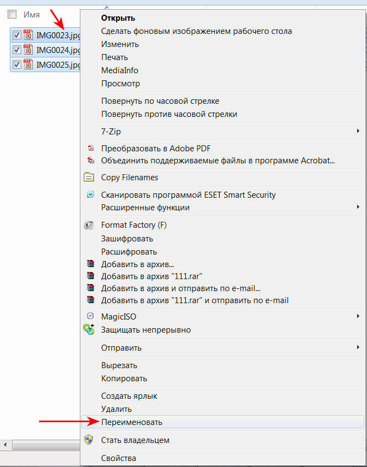Uncheck the IMG0023.jpg checkbox
The image size is (367, 467).
pyautogui.click(x=17, y=35)
